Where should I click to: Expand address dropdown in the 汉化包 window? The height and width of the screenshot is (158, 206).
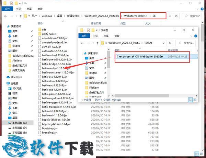click(x=163, y=43)
